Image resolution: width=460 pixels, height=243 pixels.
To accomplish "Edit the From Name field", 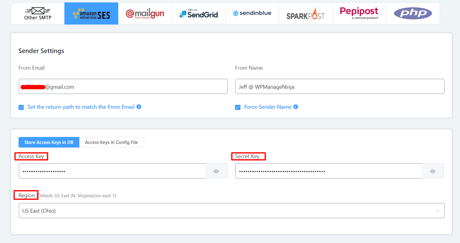I will (340, 86).
